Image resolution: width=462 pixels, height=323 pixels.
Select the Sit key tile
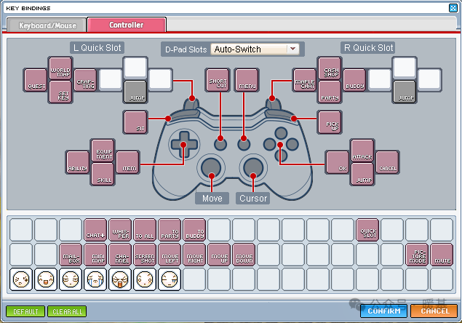click(x=135, y=122)
